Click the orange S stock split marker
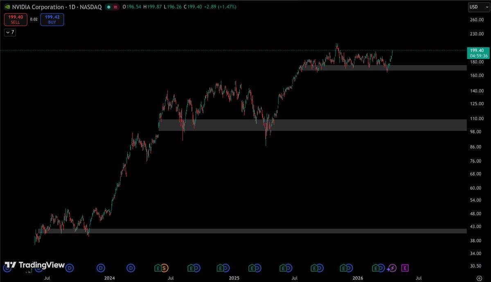Image resolution: width=491 pixels, height=282 pixels. click(x=164, y=268)
